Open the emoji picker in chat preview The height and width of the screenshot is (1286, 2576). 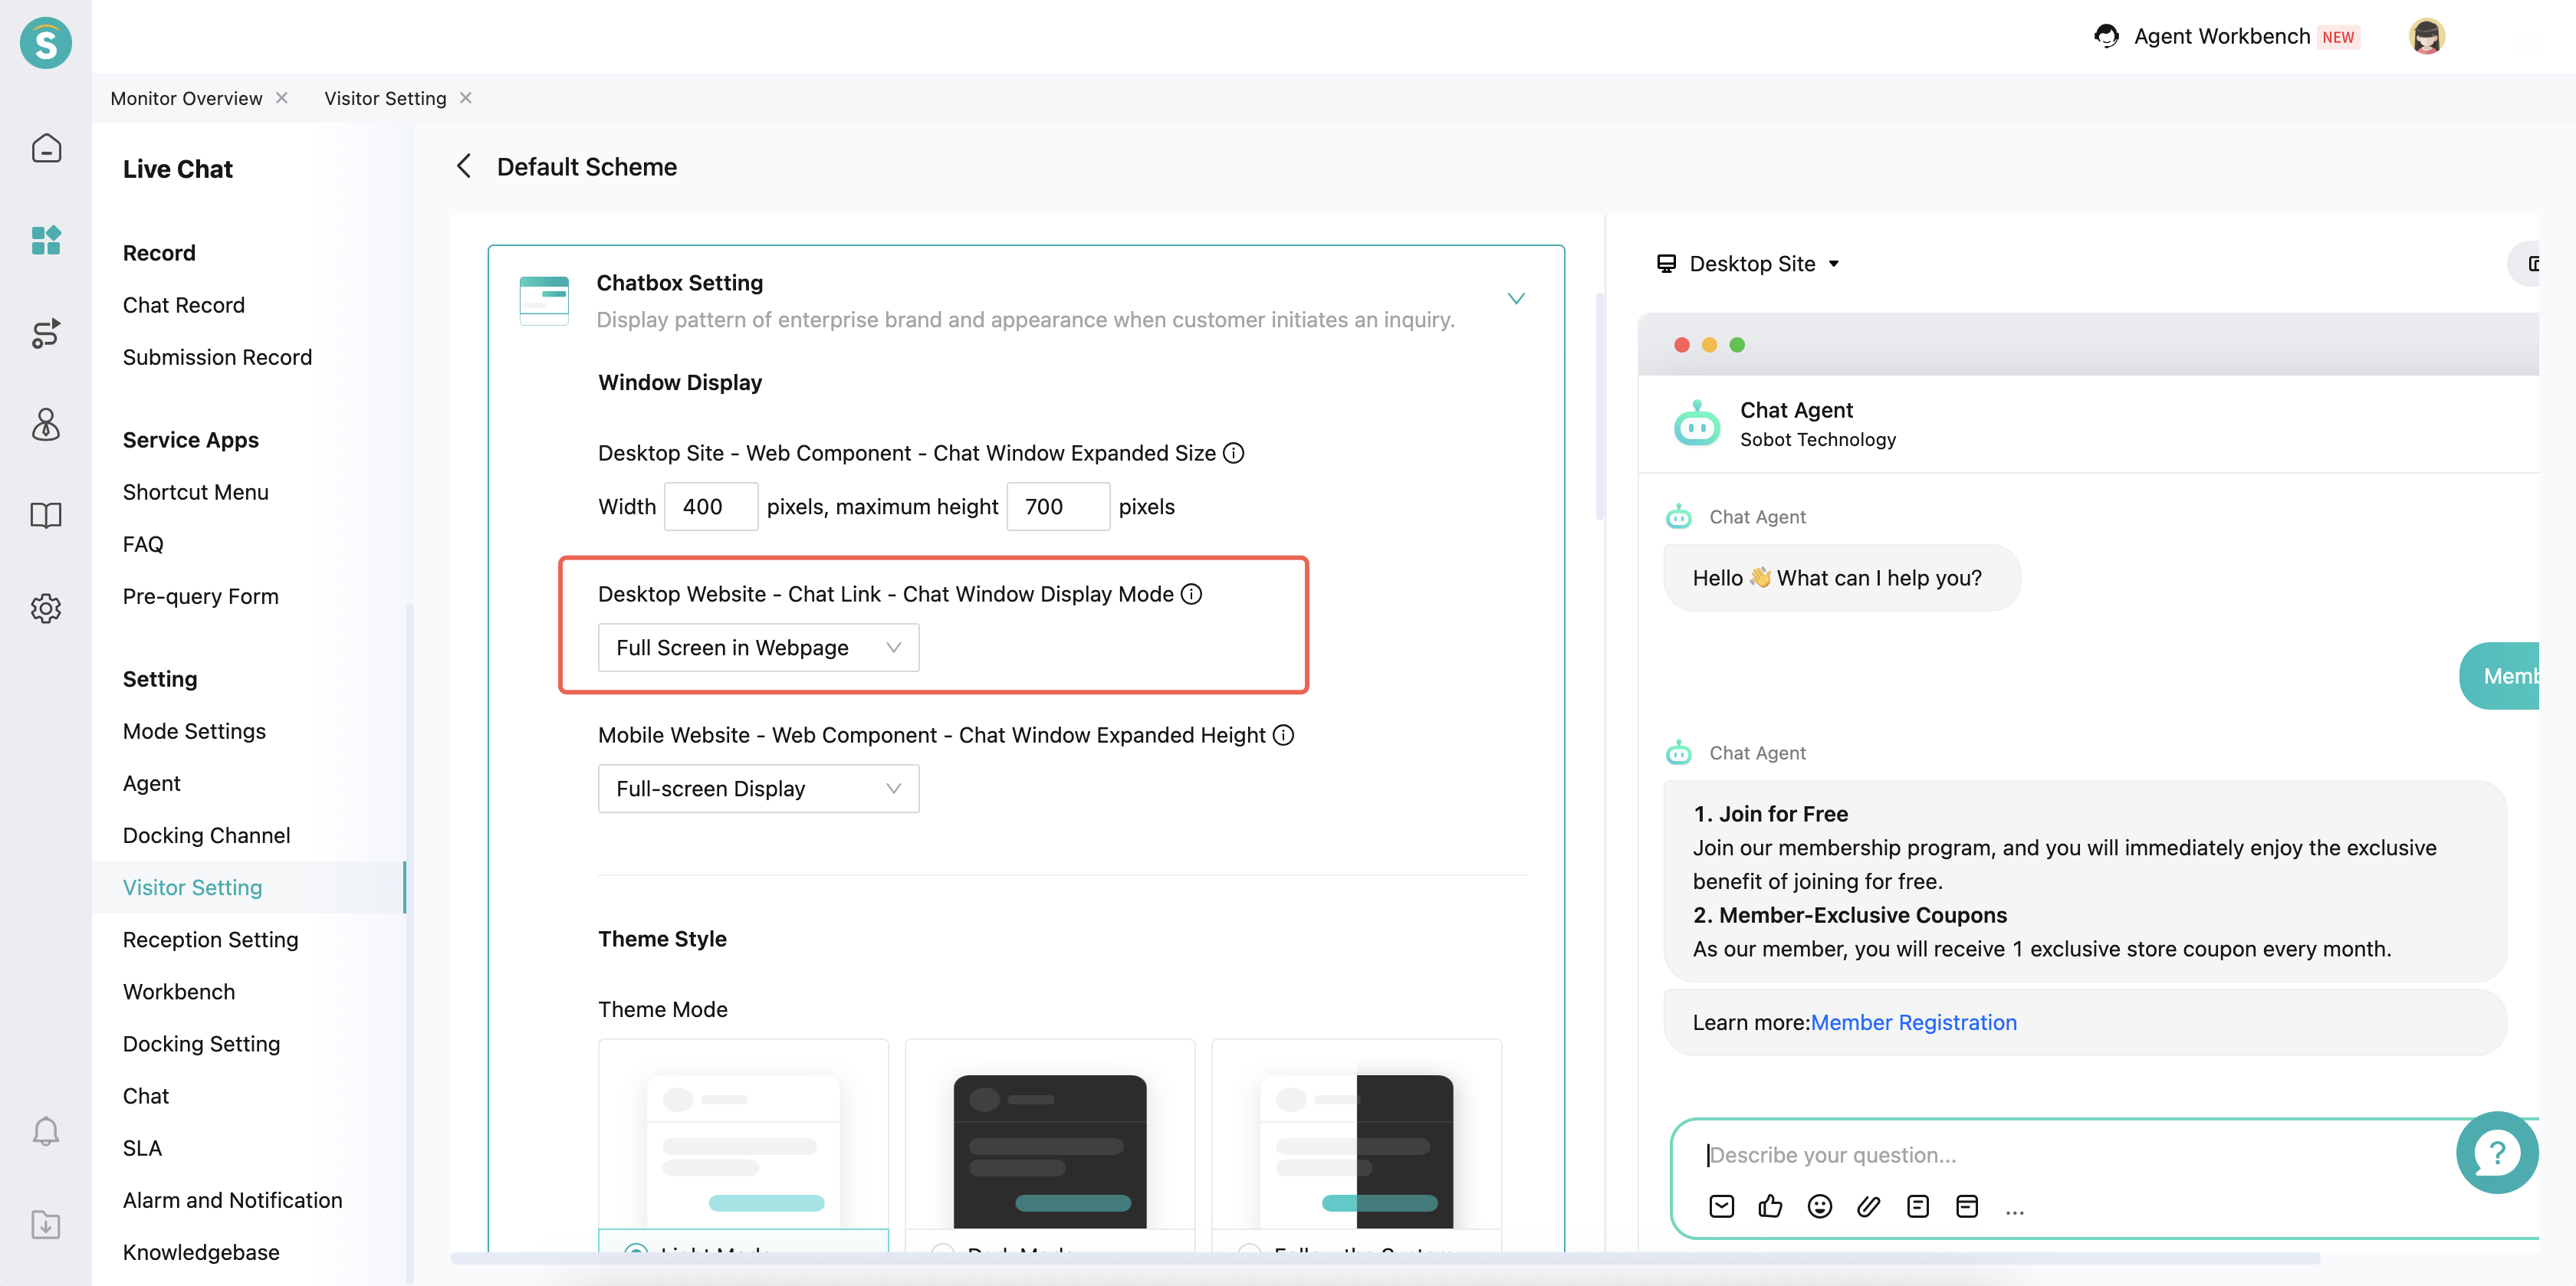coord(1819,1206)
